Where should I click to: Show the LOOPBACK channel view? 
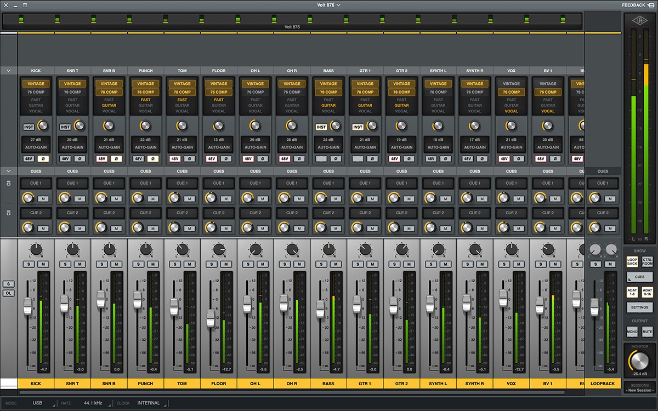[632, 262]
